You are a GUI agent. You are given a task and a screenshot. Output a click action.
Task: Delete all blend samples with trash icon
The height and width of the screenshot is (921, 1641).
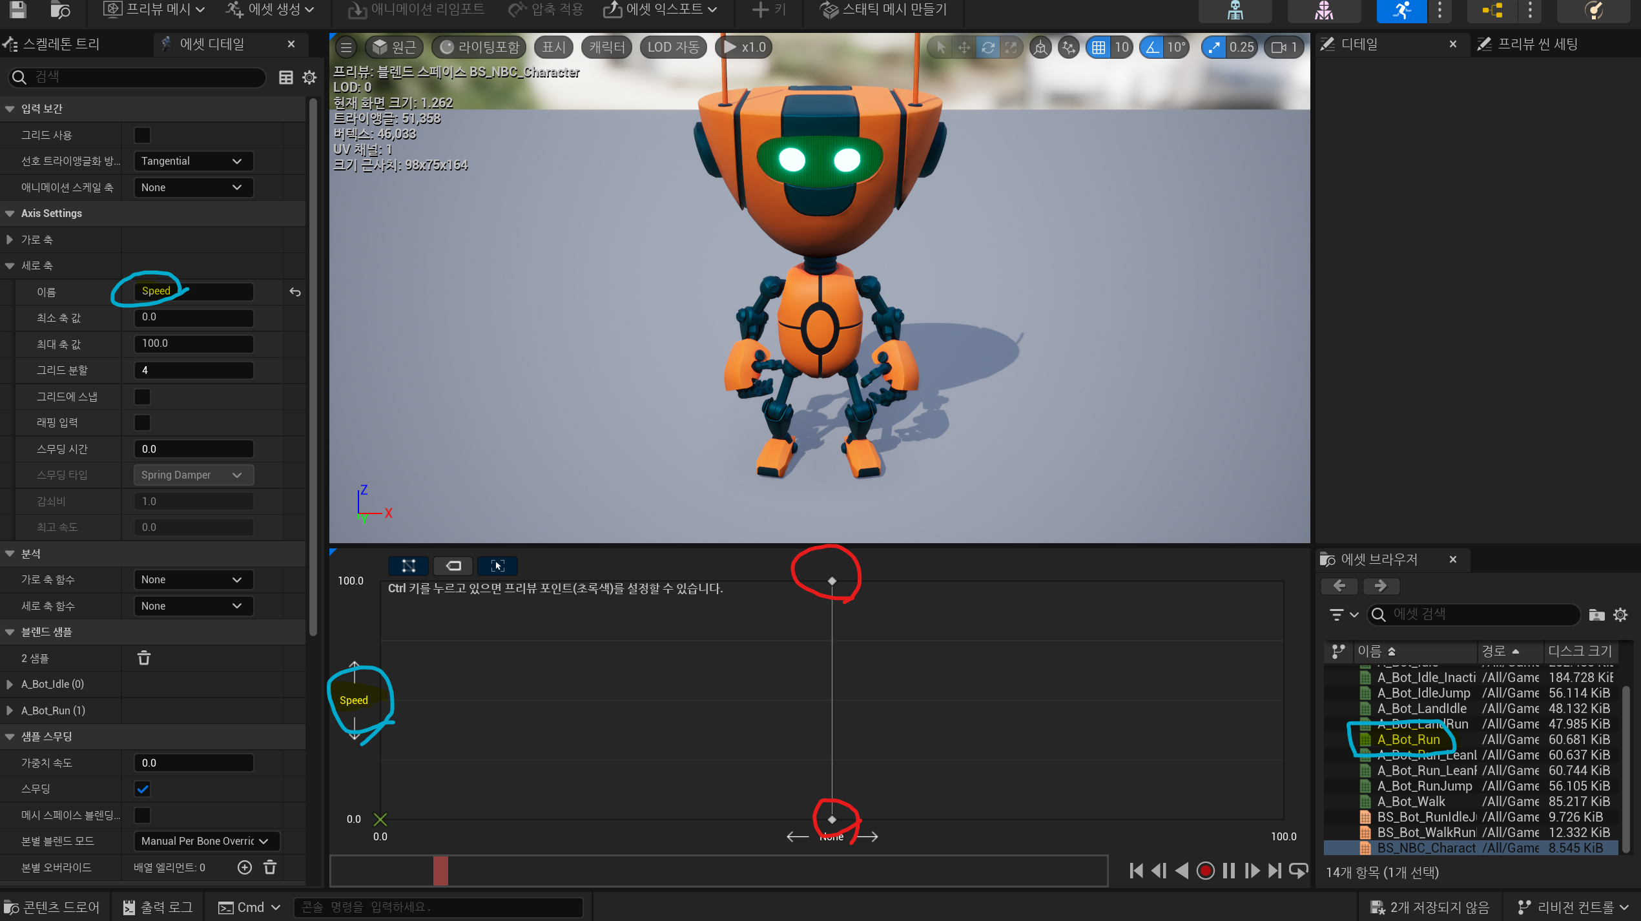[x=144, y=658]
